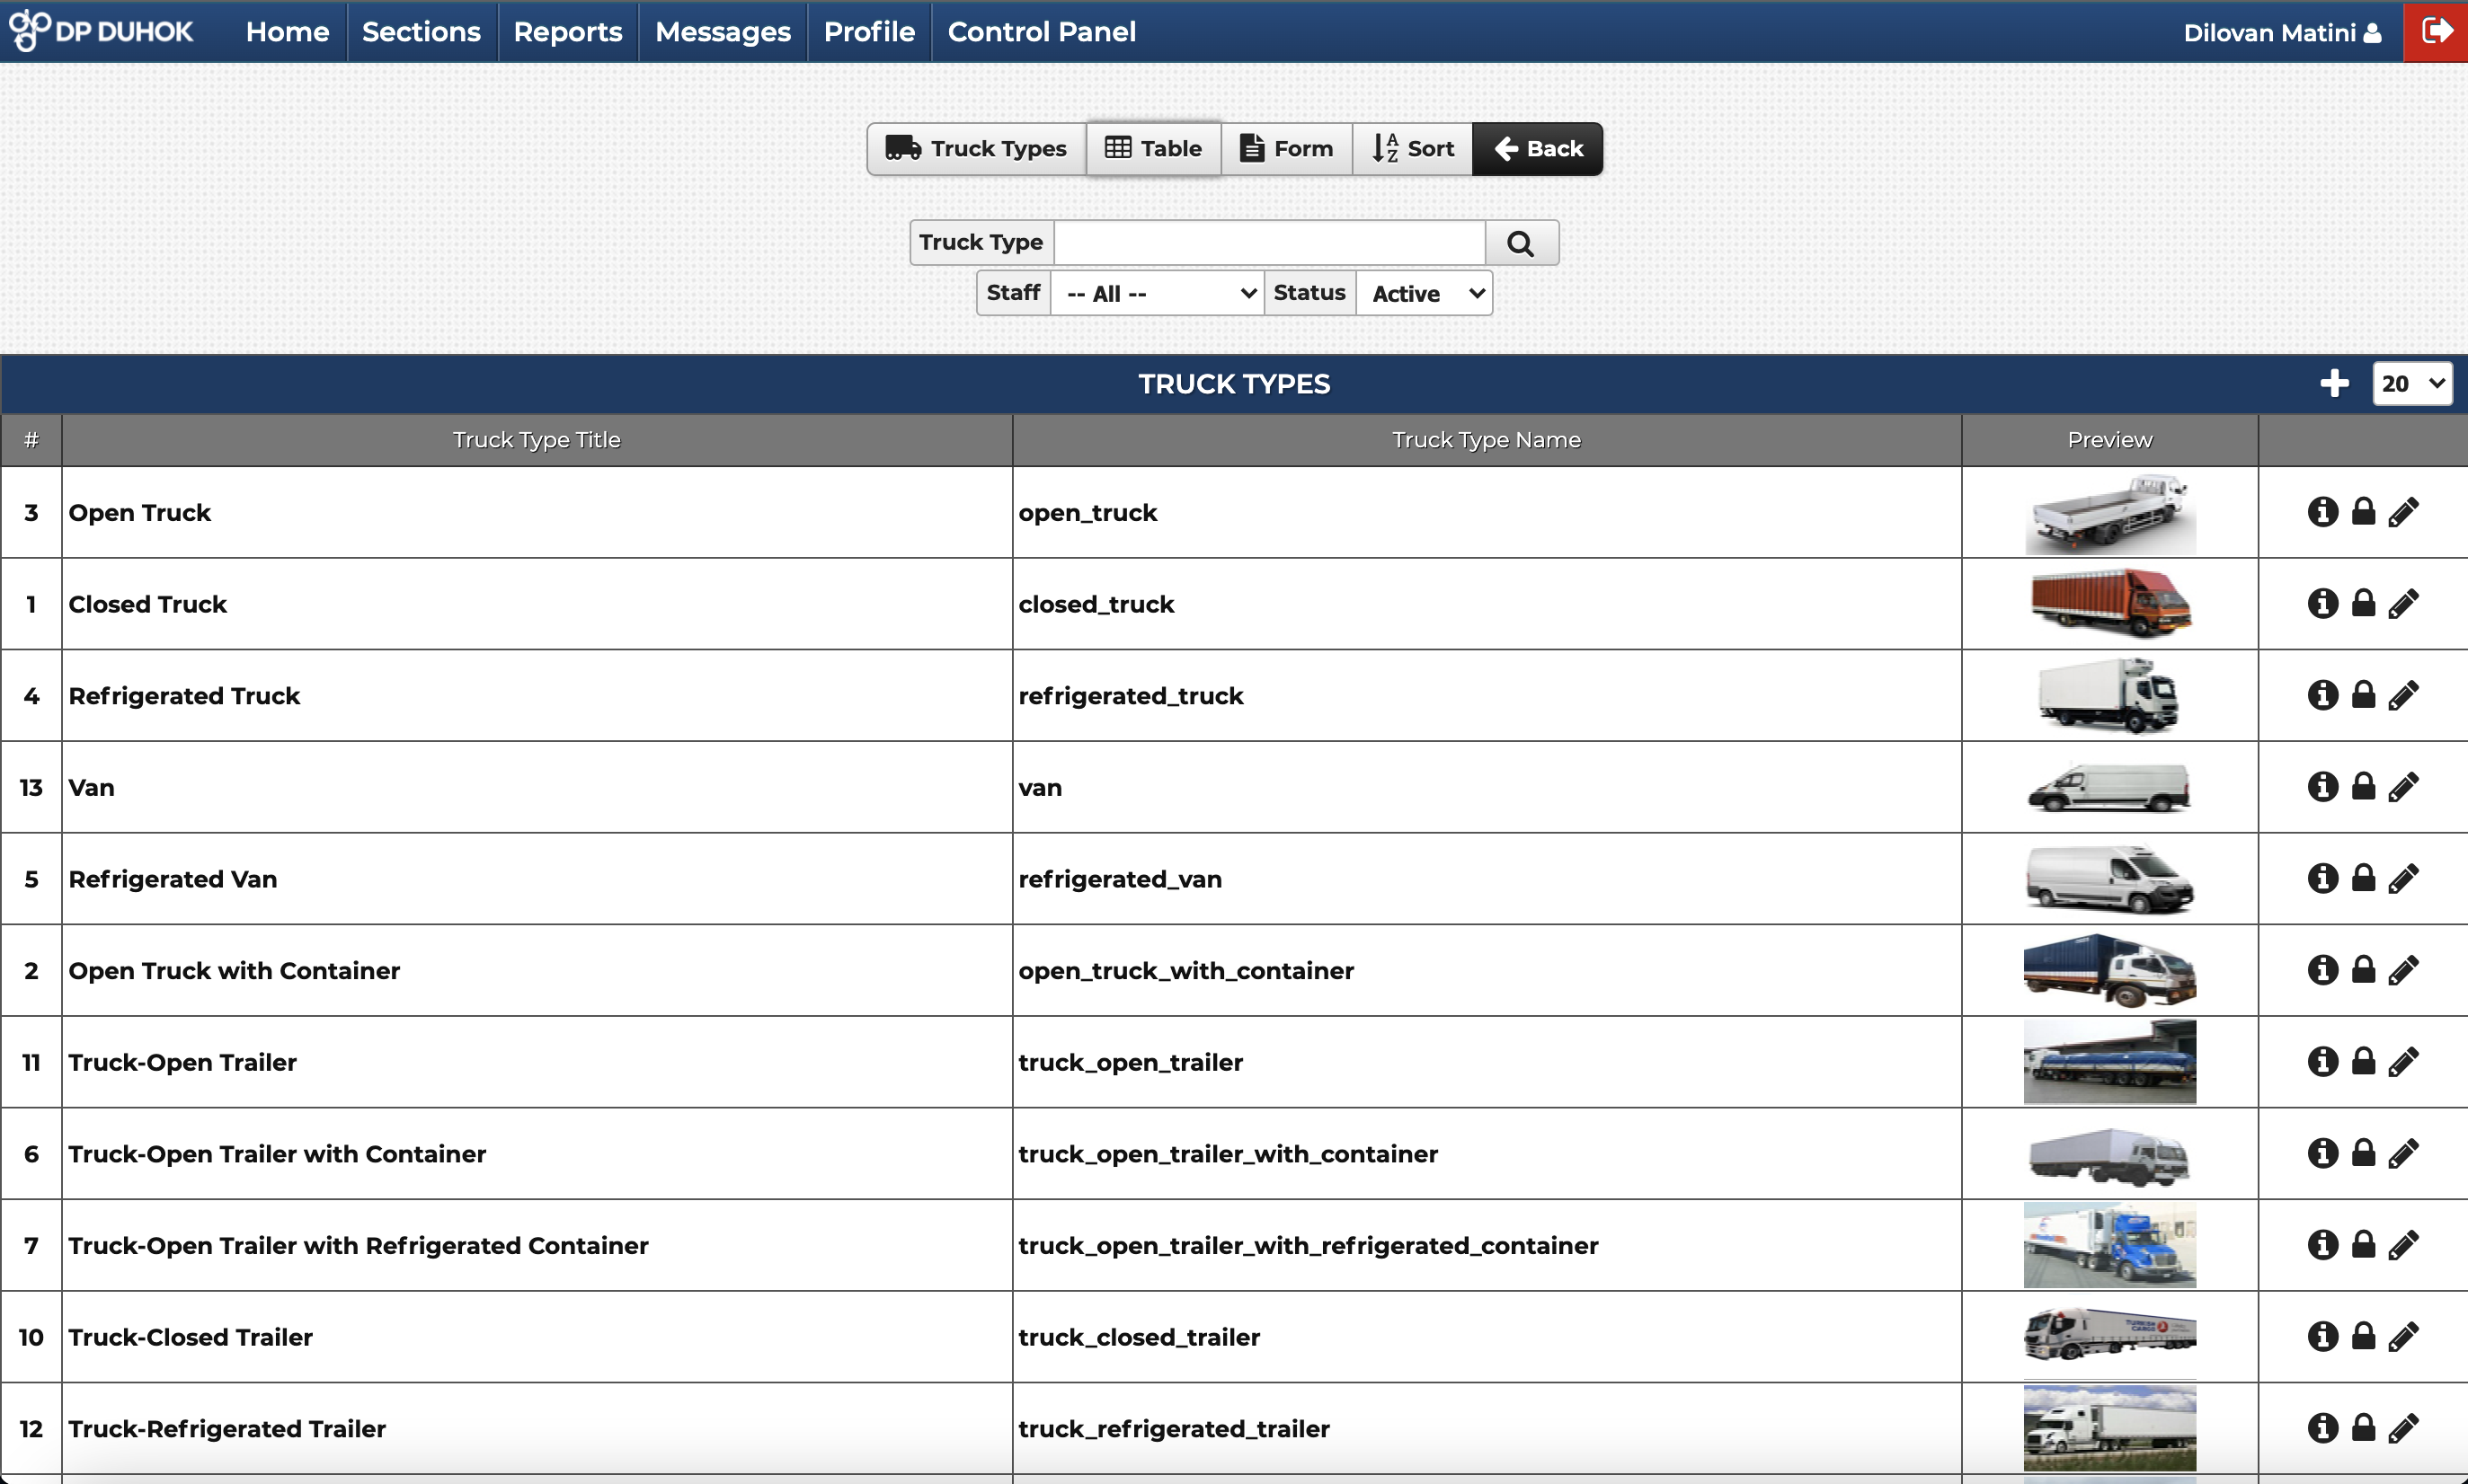This screenshot has width=2468, height=1484.
Task: Open the Staff filter dropdown
Action: tap(1159, 293)
